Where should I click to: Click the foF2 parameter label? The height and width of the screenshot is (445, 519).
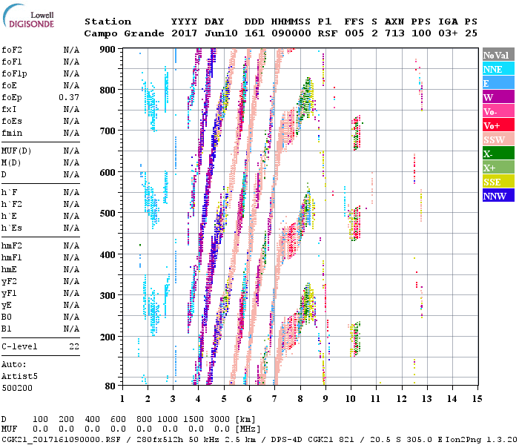pos(12,50)
